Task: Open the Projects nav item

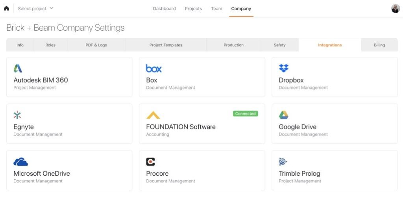Action: click(193, 9)
